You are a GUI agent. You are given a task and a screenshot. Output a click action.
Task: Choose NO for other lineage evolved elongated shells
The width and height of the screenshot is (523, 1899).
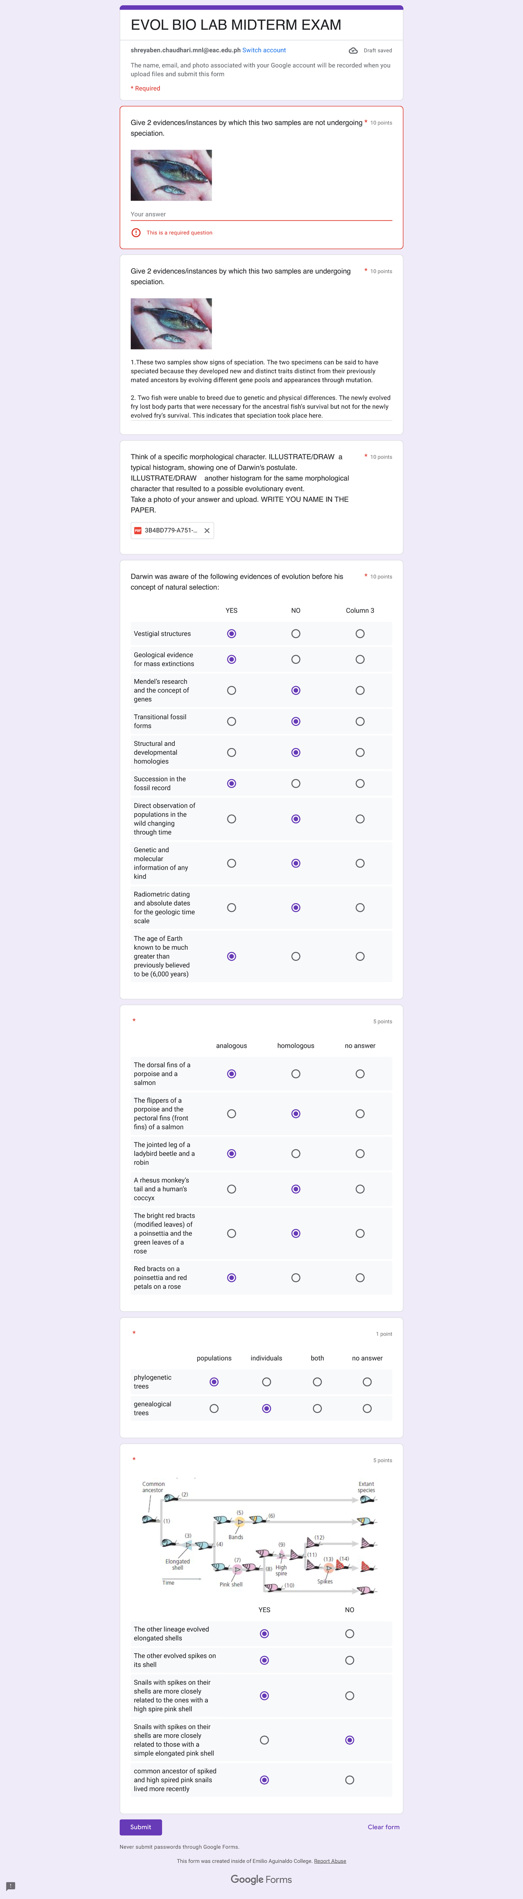(x=350, y=1634)
